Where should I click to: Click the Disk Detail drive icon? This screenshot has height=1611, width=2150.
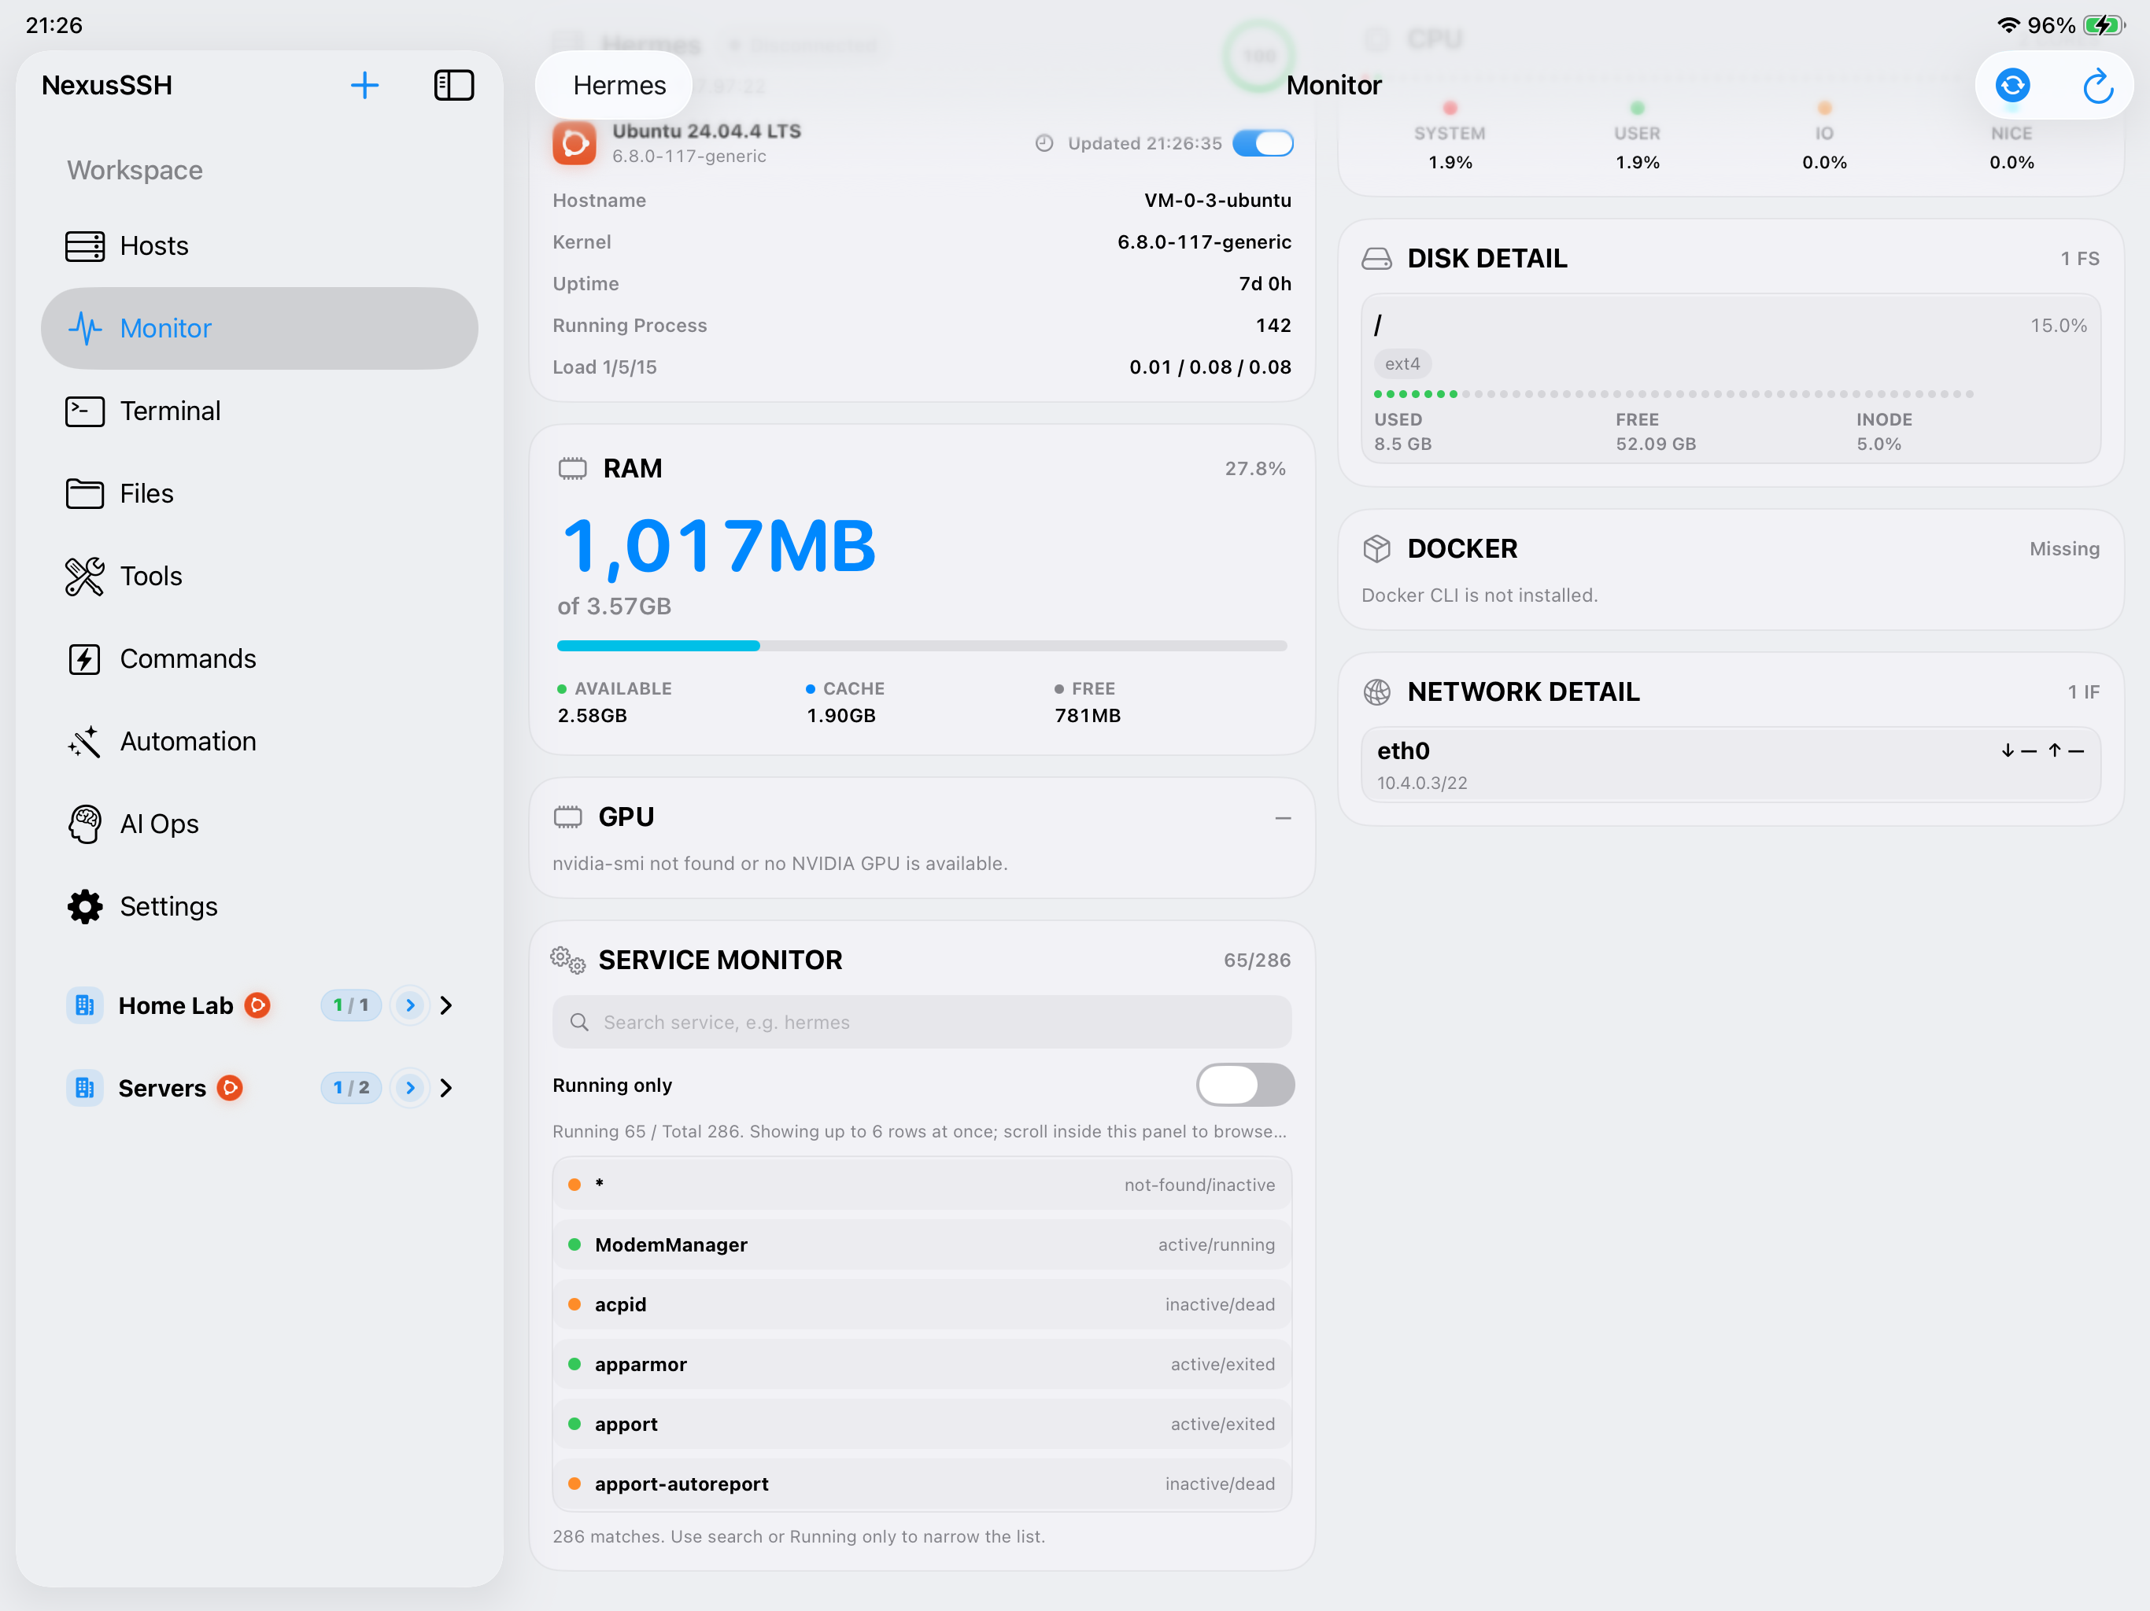(1376, 260)
